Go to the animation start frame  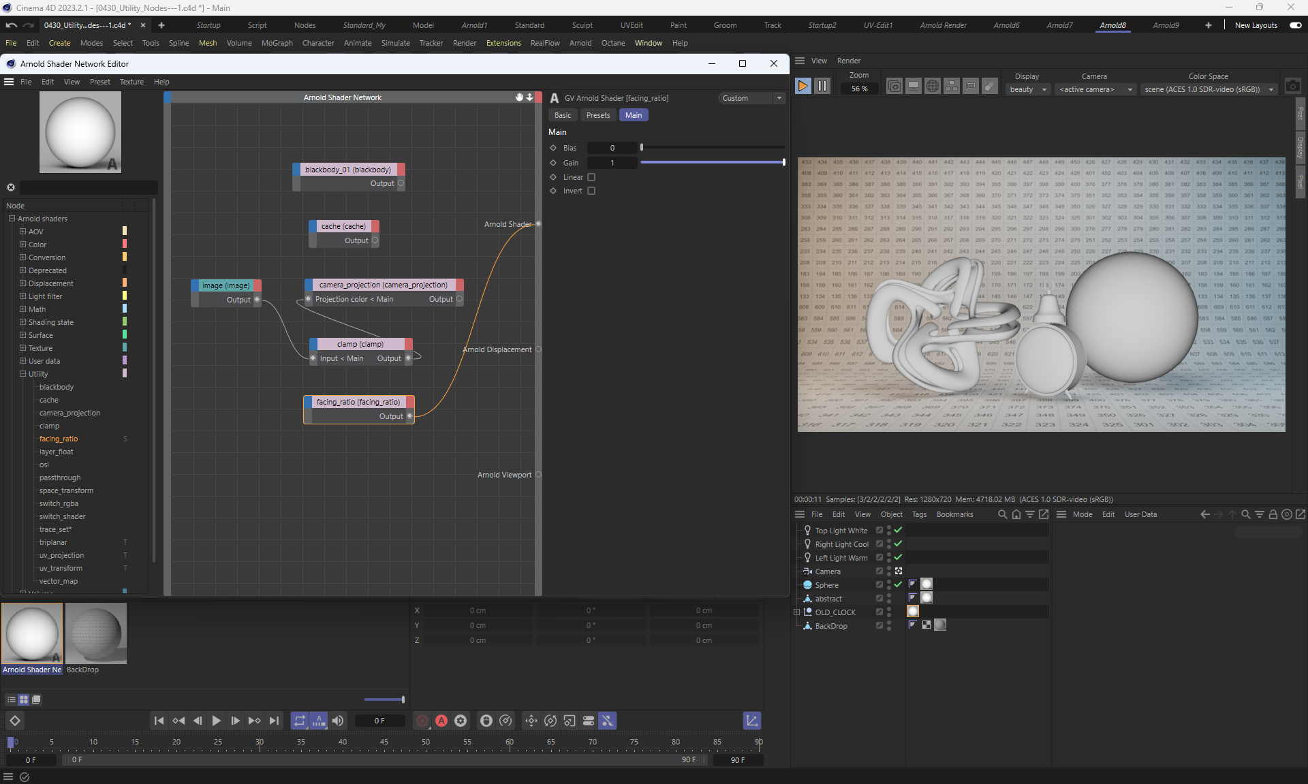159,721
